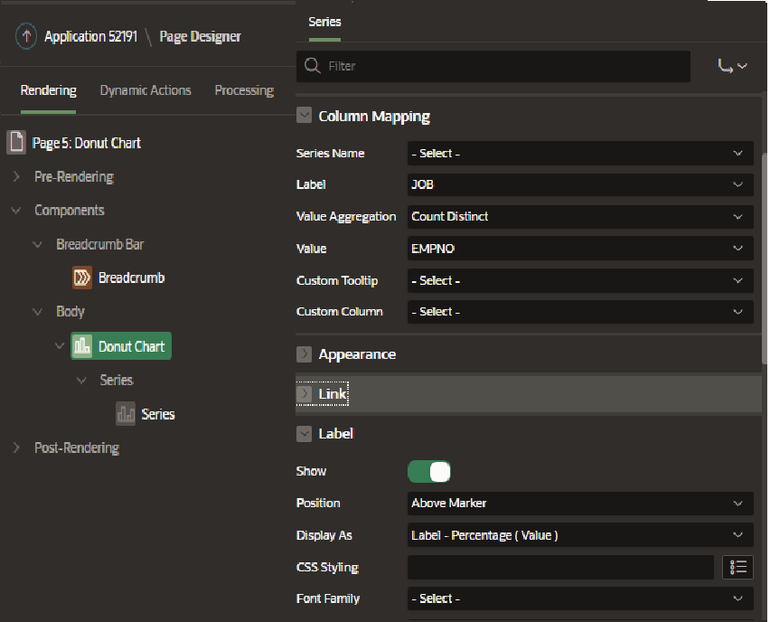Open the Value Aggregation dropdown

[x=579, y=216]
